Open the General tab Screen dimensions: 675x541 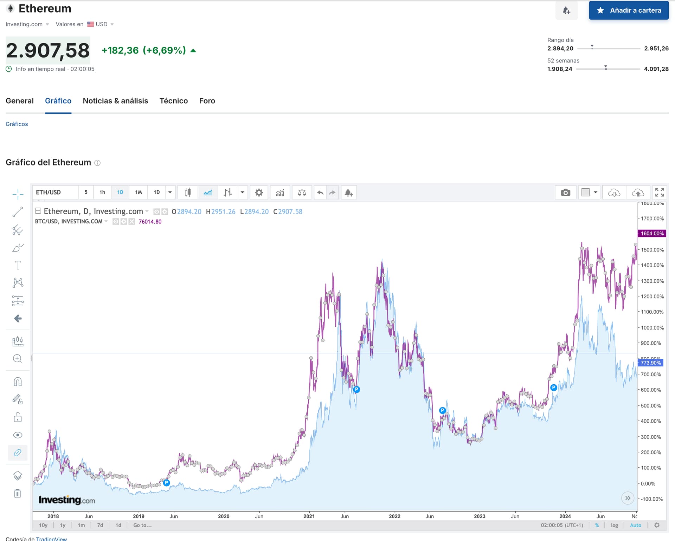pyautogui.click(x=20, y=101)
